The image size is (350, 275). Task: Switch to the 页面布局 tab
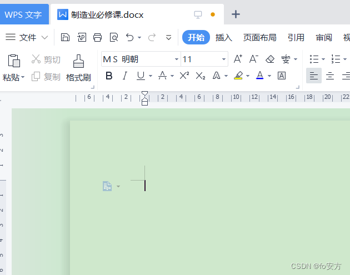[260, 38]
